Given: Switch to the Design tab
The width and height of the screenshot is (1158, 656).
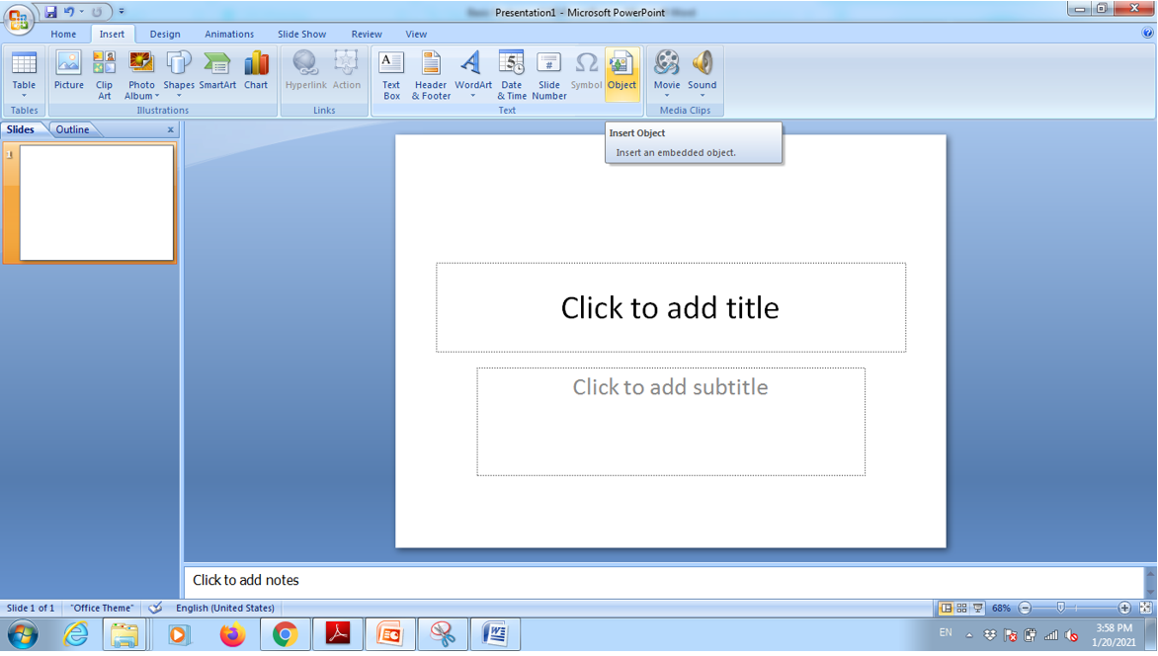Looking at the screenshot, I should [x=164, y=33].
